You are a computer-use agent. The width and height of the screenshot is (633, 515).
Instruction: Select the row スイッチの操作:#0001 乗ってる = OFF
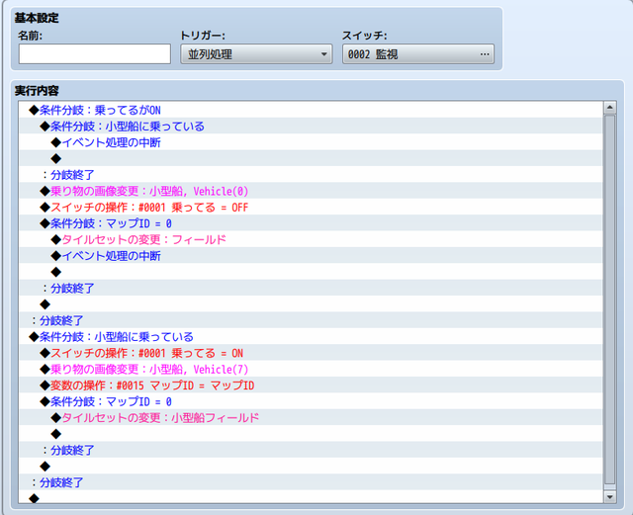pos(311,207)
